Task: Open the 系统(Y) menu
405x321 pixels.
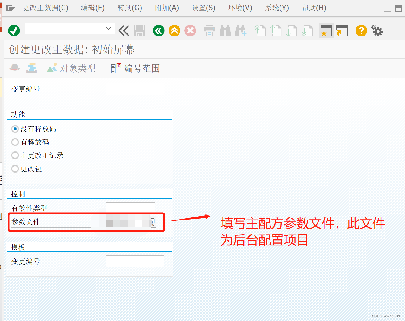Action: tap(277, 8)
